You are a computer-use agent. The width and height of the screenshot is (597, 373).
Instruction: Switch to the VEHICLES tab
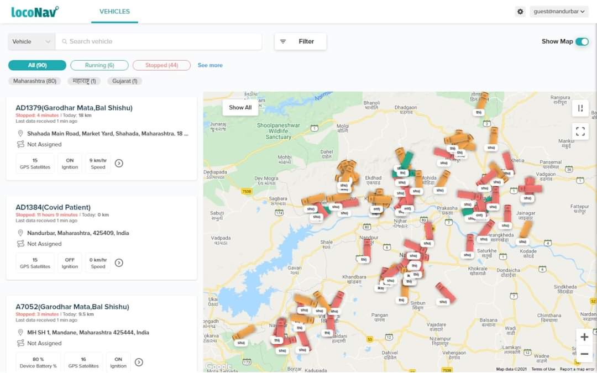(114, 12)
